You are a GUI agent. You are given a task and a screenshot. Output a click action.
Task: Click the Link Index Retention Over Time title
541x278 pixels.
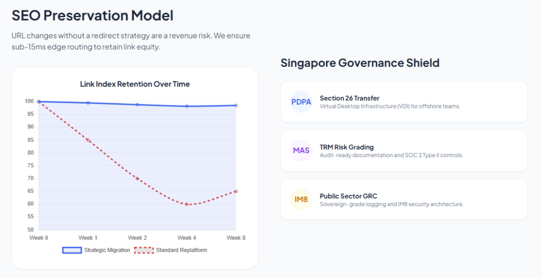tap(135, 84)
